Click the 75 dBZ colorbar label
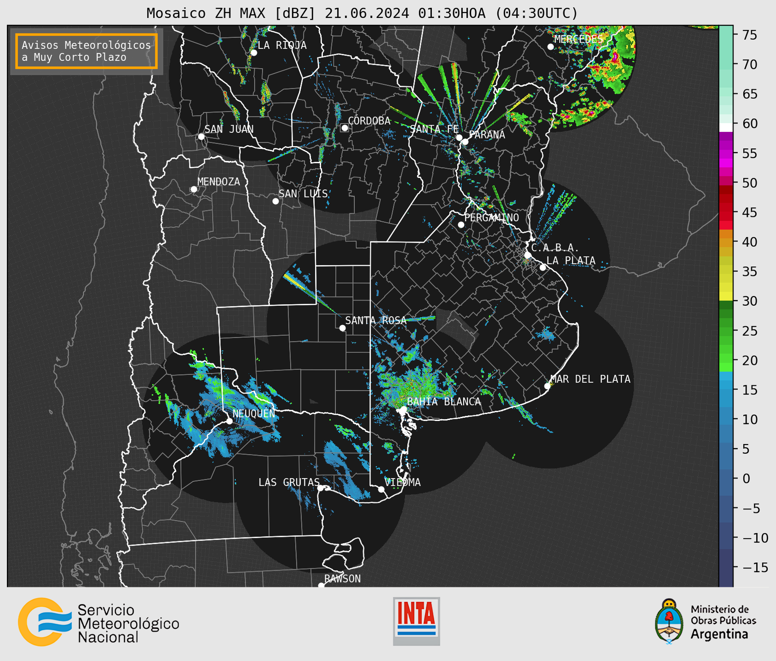The height and width of the screenshot is (661, 776). coord(750,35)
